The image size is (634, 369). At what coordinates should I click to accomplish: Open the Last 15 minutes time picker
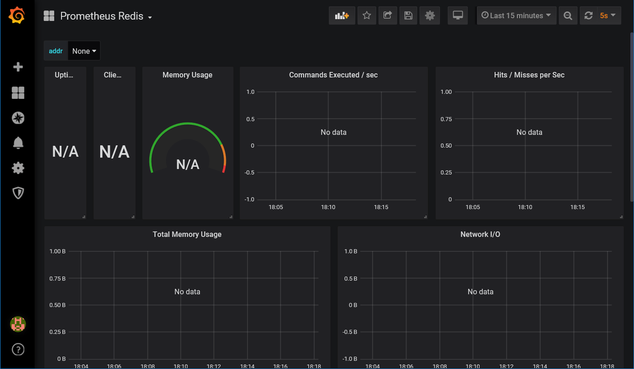pyautogui.click(x=517, y=16)
